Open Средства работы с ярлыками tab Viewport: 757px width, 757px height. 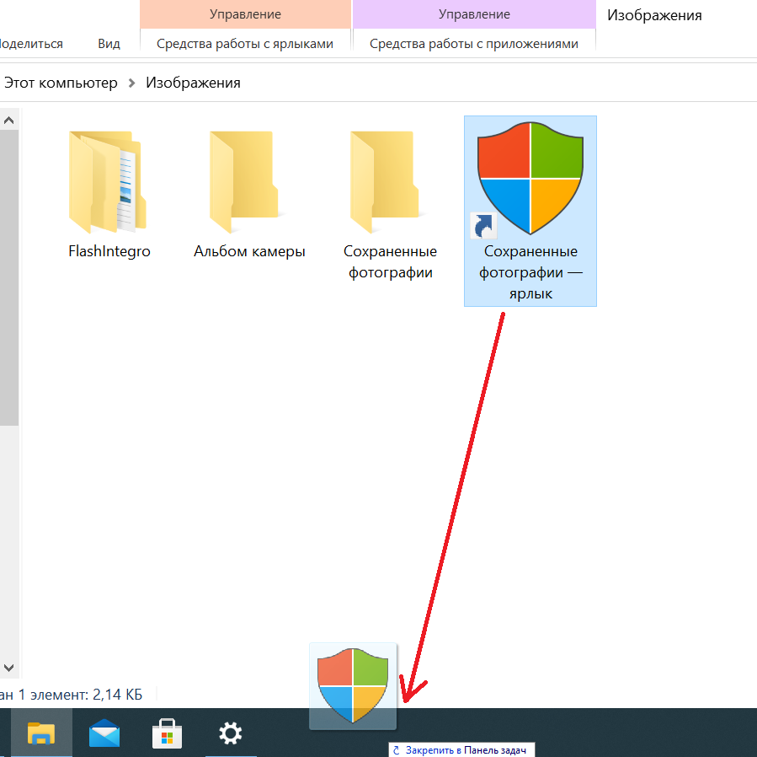(245, 44)
